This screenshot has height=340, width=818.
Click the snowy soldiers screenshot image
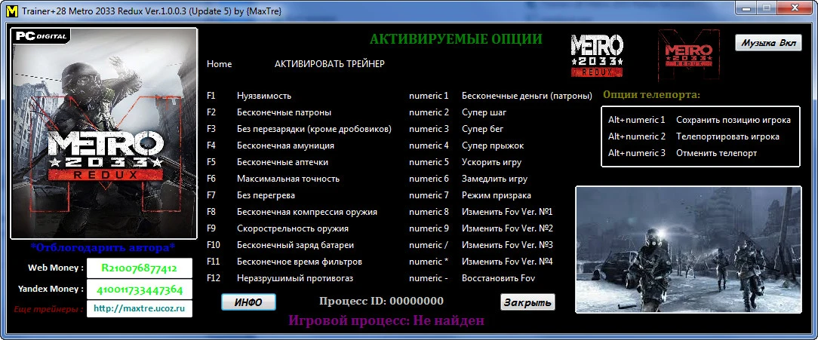click(688, 250)
